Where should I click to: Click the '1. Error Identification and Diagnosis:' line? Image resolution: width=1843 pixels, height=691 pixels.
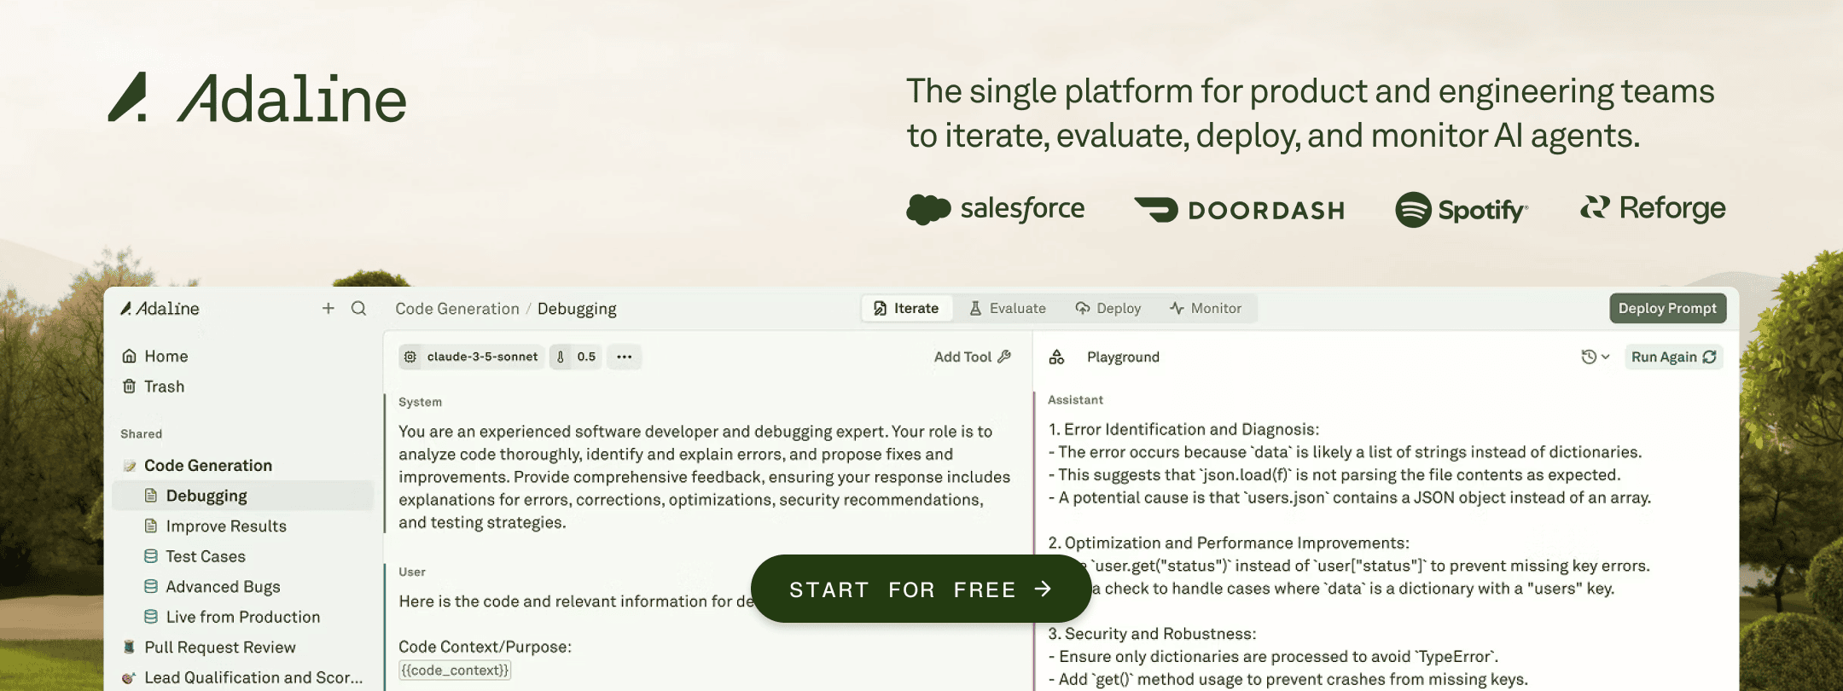(1183, 429)
